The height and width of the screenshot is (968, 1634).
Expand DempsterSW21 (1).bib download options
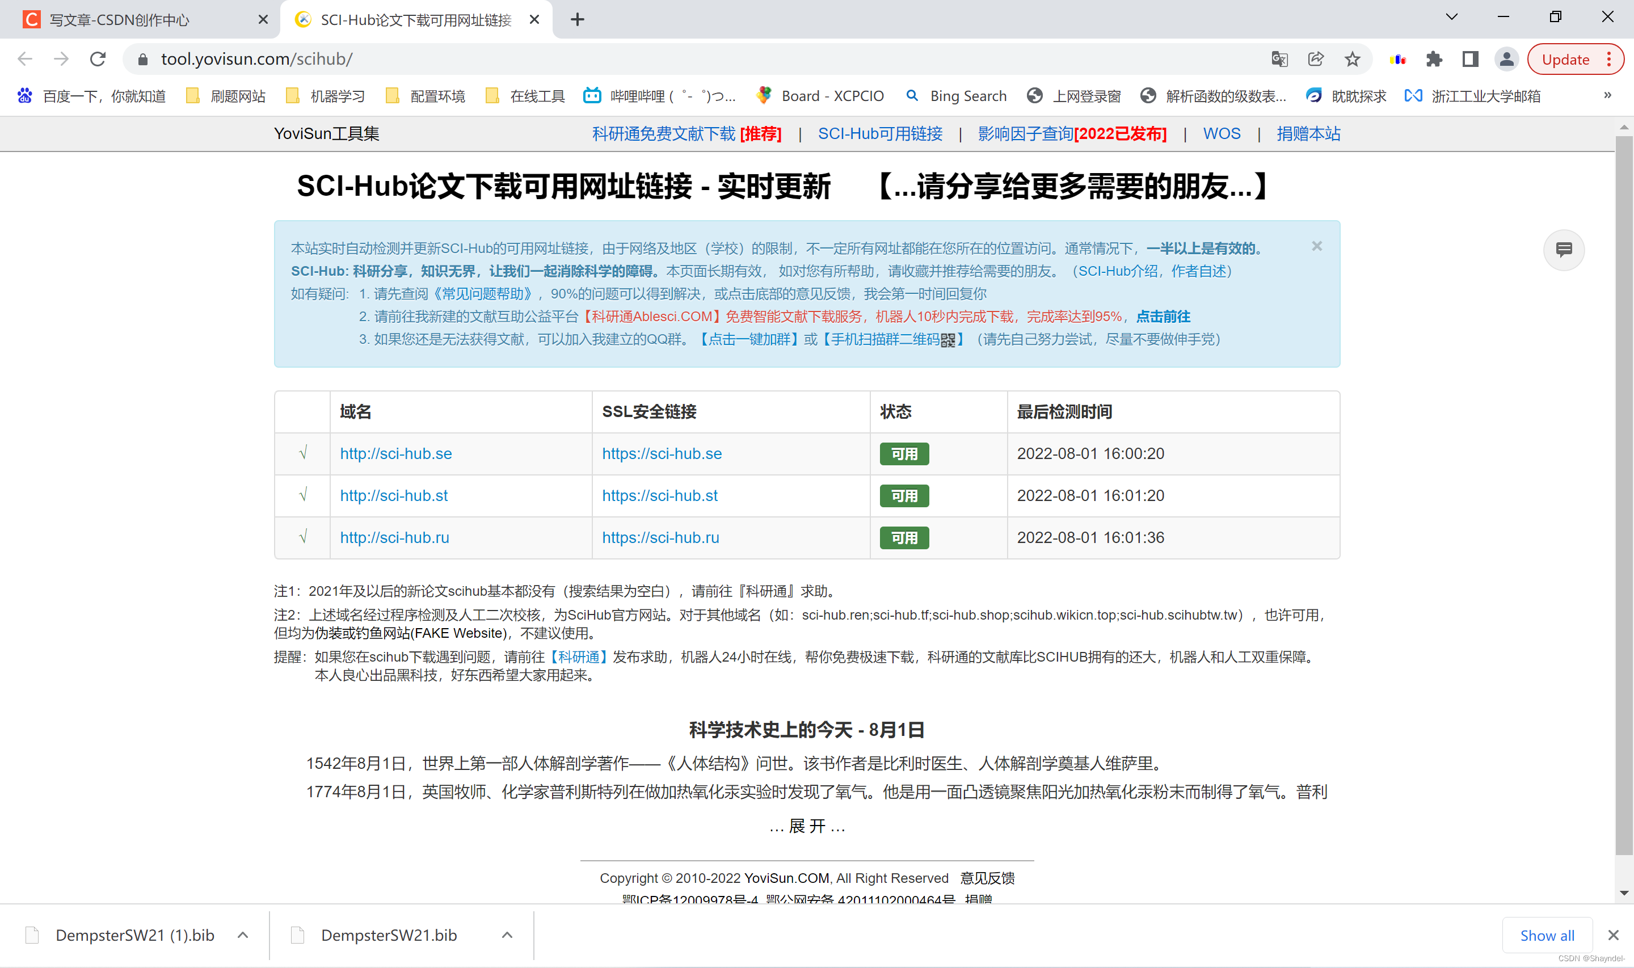click(x=243, y=935)
